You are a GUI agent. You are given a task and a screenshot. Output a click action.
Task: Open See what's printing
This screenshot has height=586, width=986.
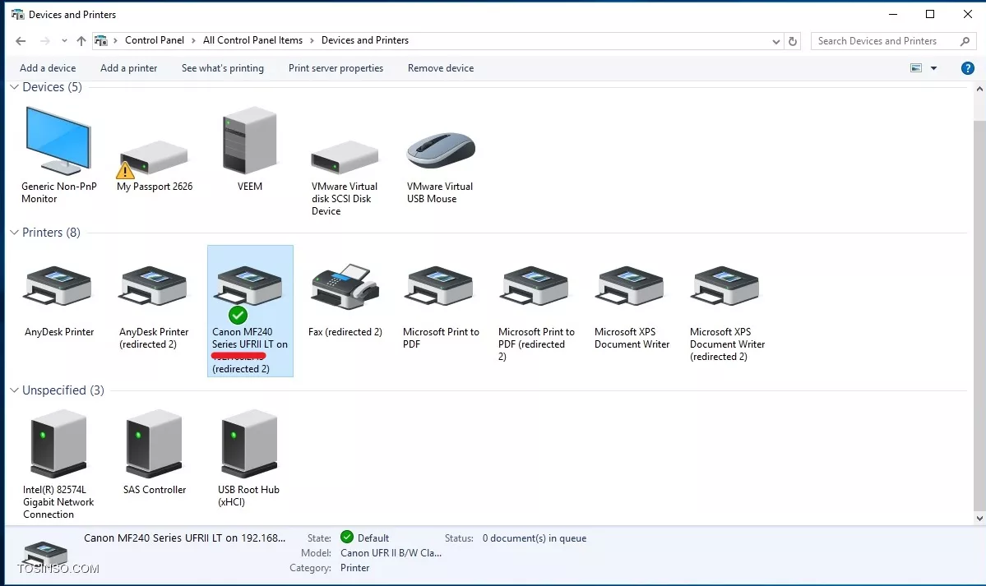223,68
